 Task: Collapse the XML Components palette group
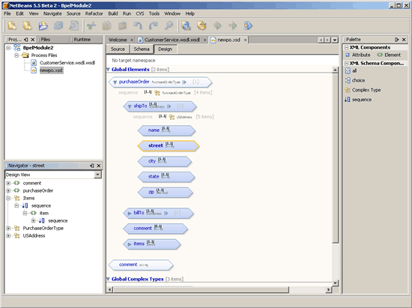click(x=347, y=47)
